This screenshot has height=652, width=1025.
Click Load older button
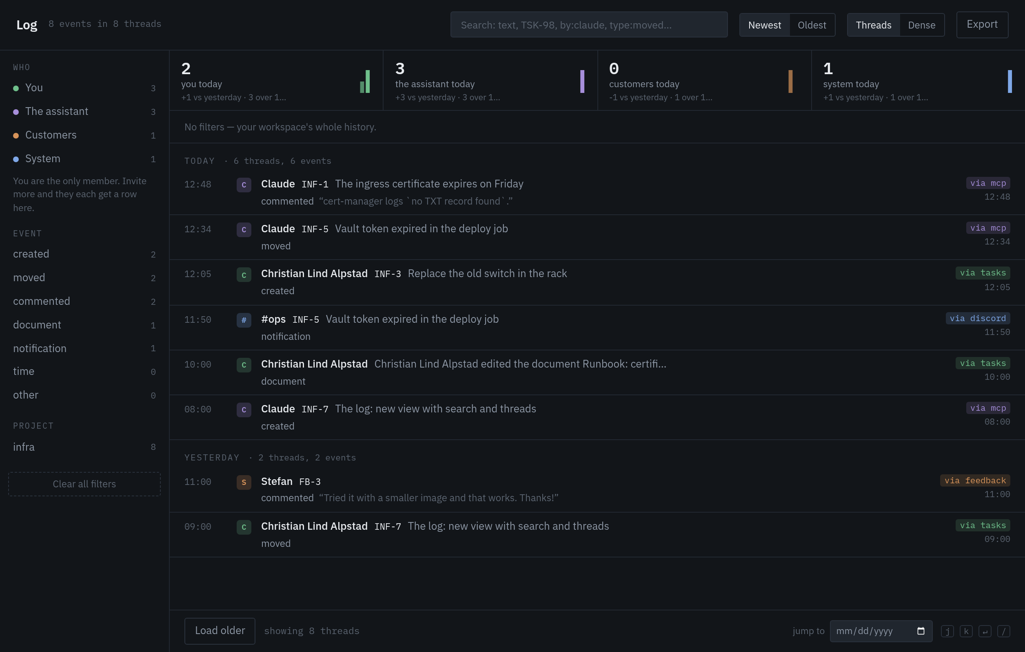[x=220, y=631]
